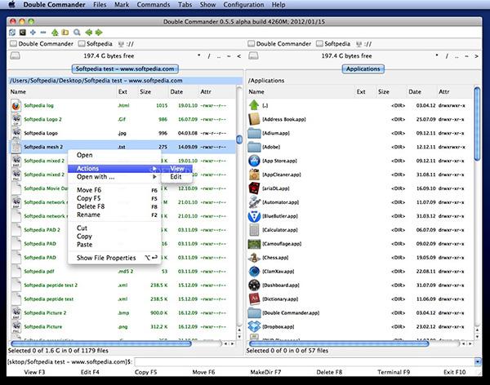Image resolution: width=490 pixels, height=385 pixels.
Task: Click the right panel horizontal scrollbar
Action: 339,343
